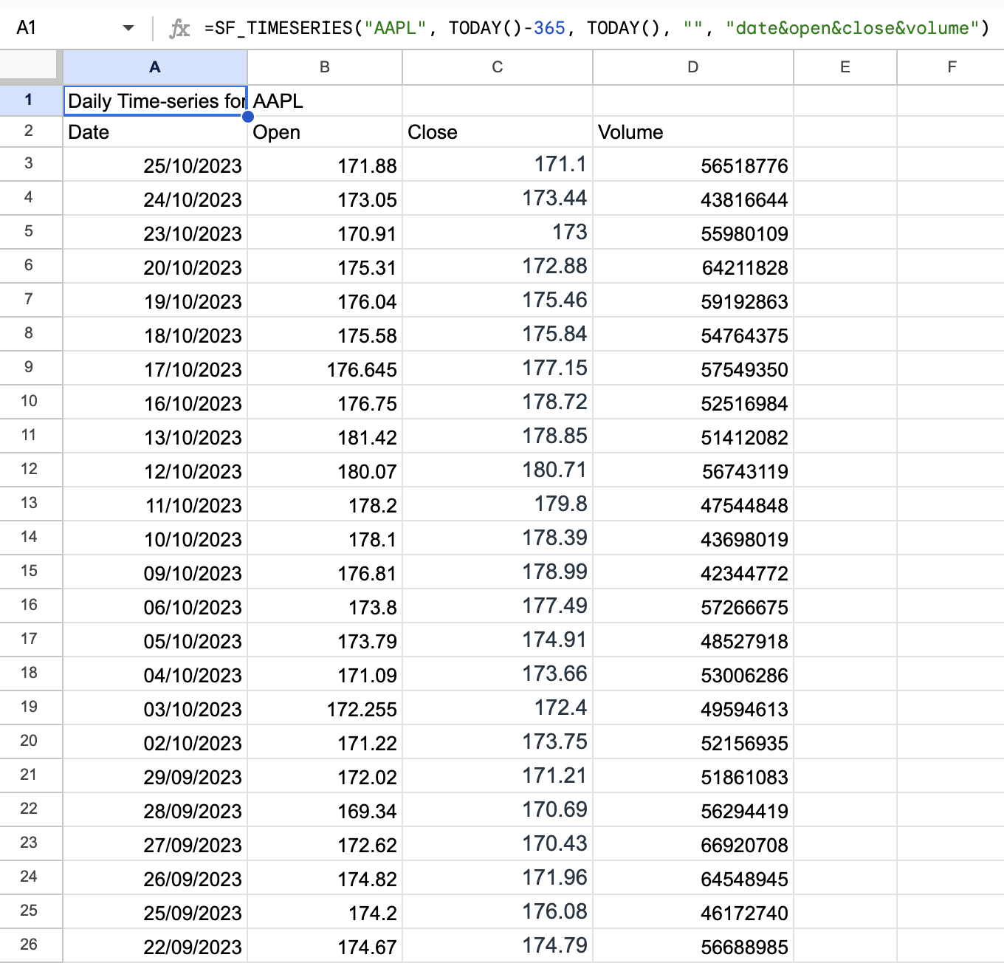Select date cell 20/10/2023
The height and width of the screenshot is (963, 1004).
pyautogui.click(x=155, y=266)
